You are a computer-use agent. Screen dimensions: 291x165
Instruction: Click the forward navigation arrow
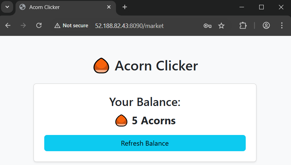24,26
